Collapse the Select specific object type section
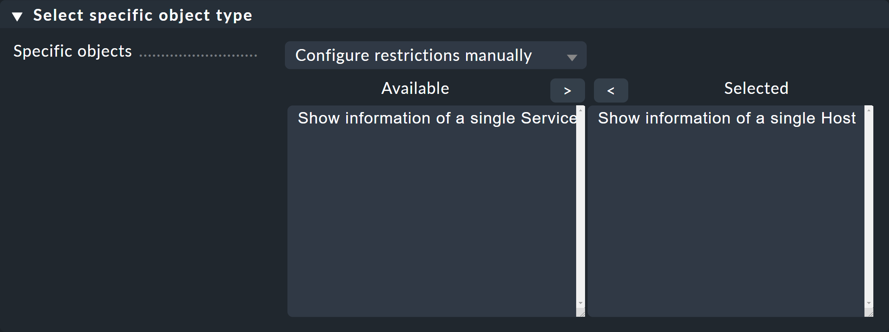 (x=17, y=16)
